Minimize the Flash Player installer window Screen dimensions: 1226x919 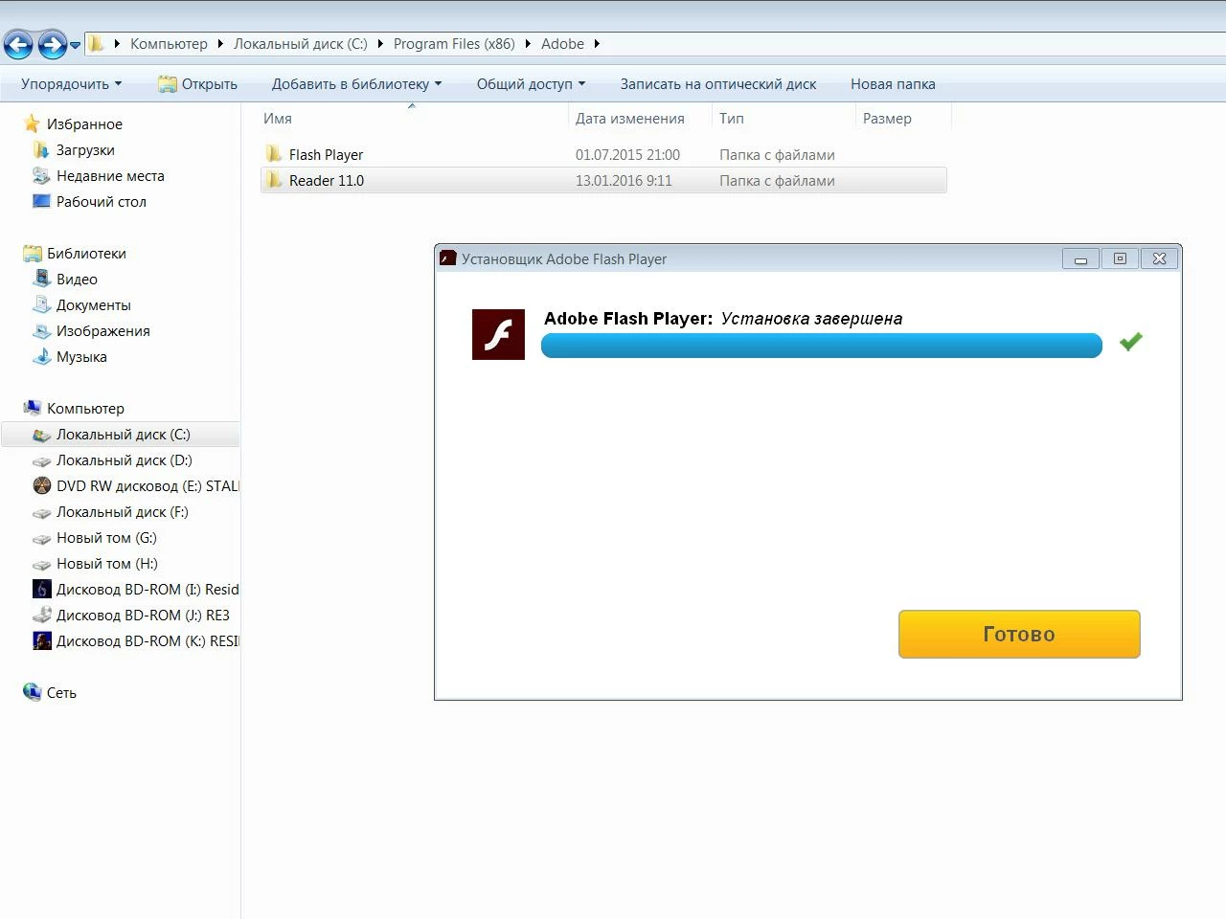(1080, 258)
